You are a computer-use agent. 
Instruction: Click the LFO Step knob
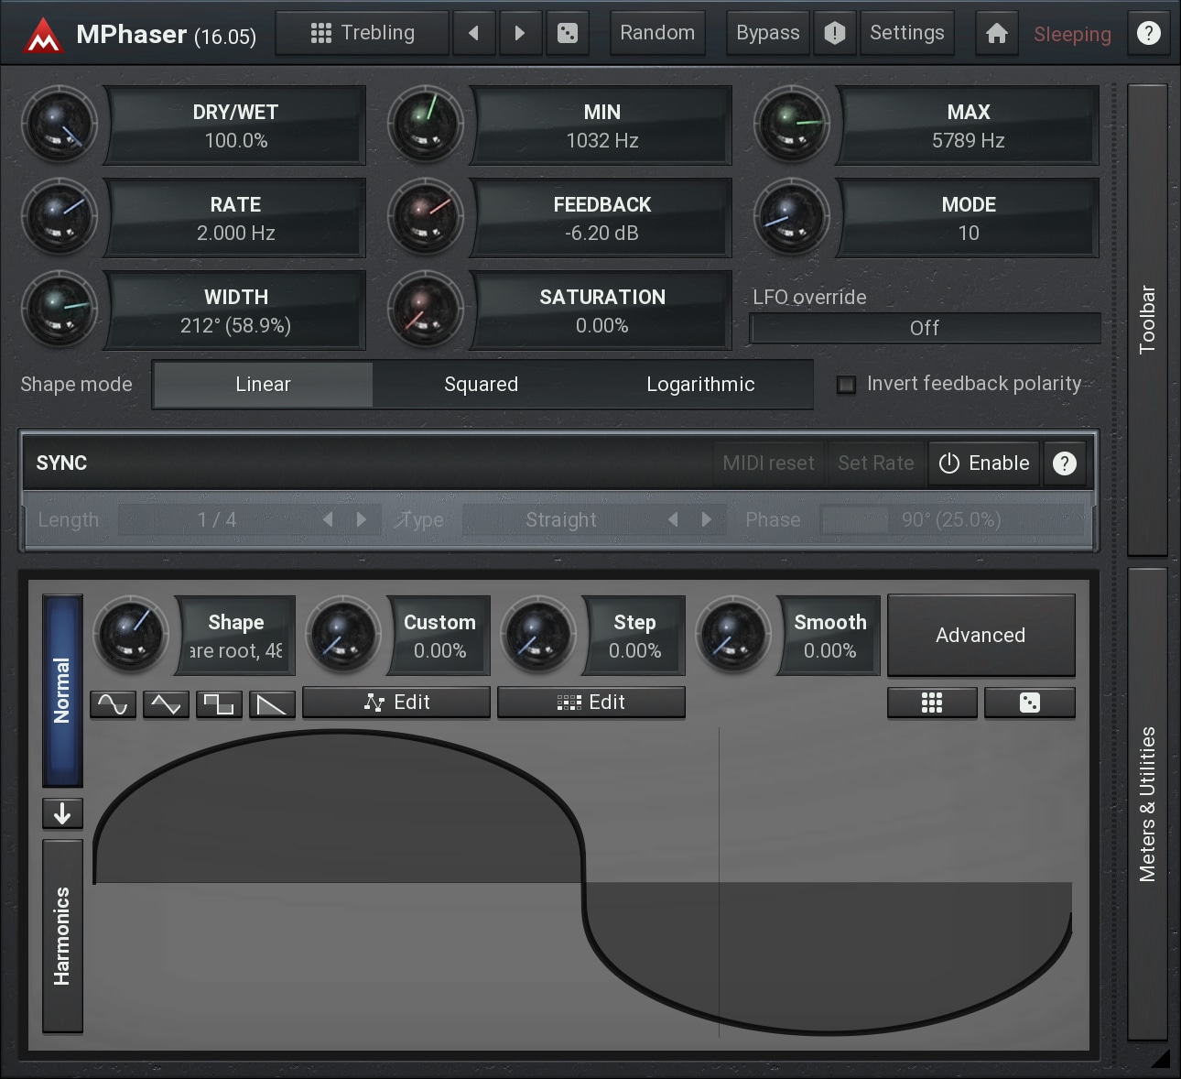[x=538, y=636]
